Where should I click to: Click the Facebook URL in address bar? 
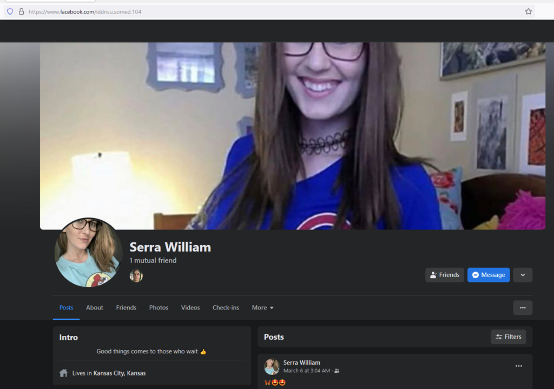pos(85,12)
